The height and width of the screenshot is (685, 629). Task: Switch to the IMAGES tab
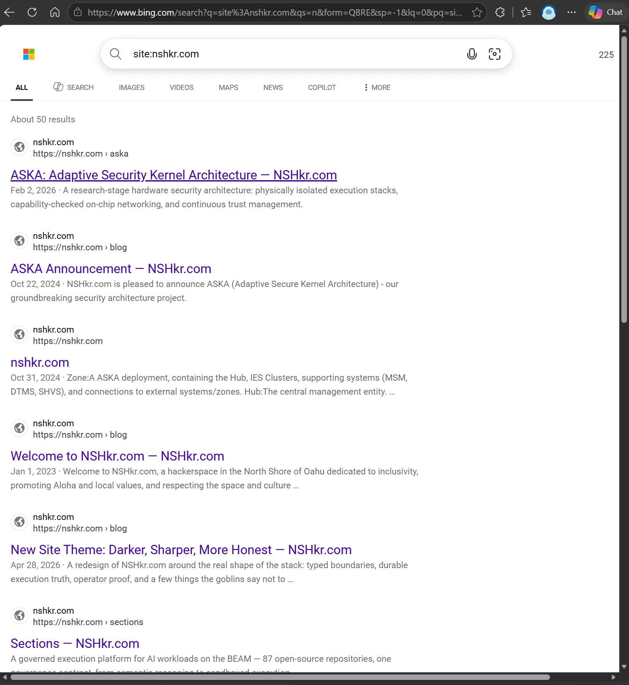pyautogui.click(x=132, y=87)
